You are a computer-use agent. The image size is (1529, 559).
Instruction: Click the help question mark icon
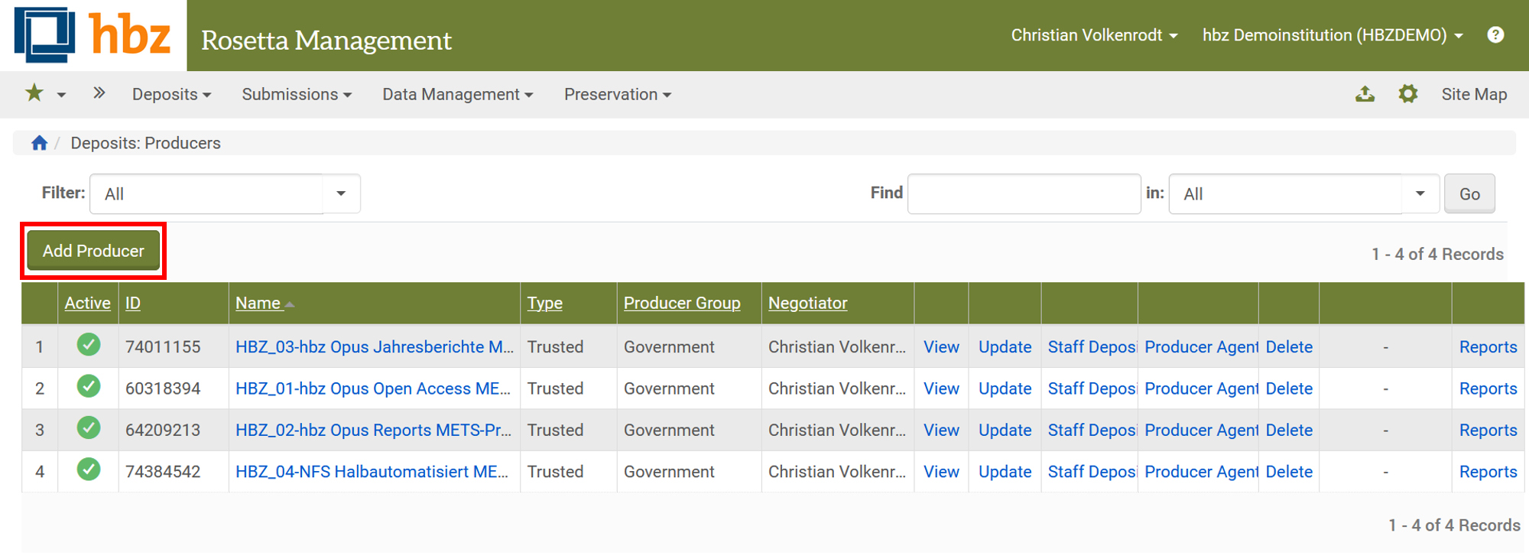[x=1495, y=35]
